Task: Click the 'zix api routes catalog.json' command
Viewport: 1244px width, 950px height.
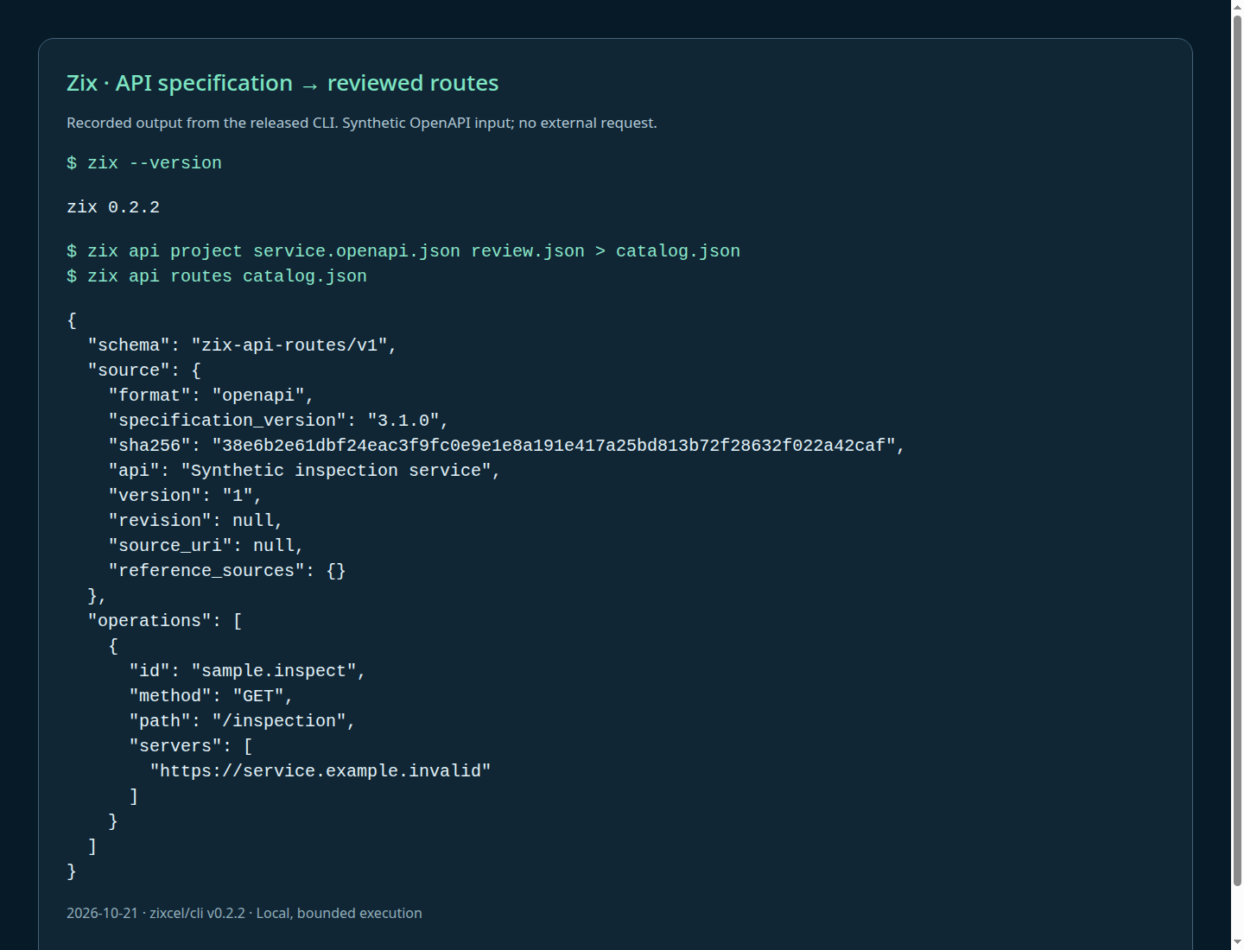Action: 217,276
